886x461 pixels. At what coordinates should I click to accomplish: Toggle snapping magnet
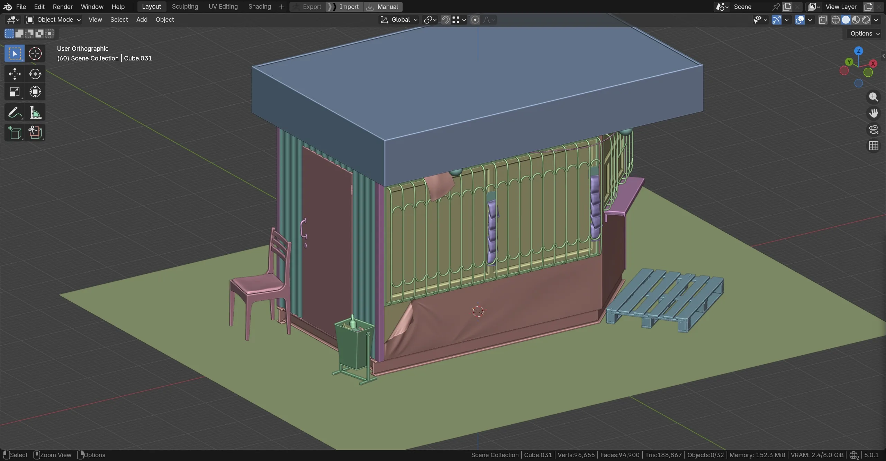(446, 20)
